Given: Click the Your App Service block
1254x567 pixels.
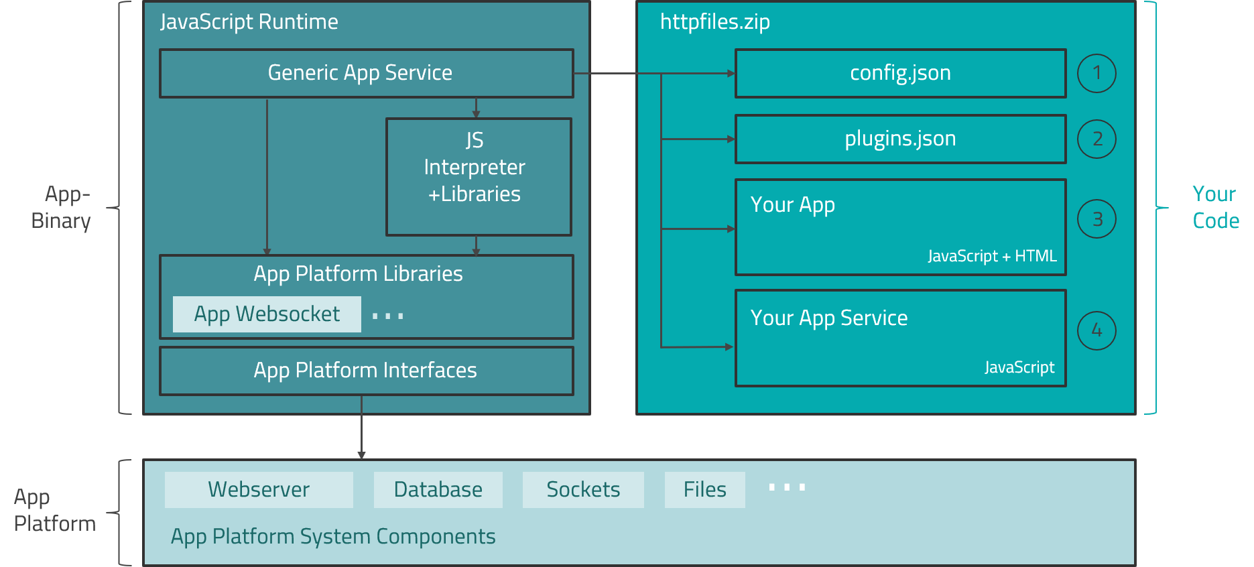Looking at the screenshot, I should tap(900, 338).
